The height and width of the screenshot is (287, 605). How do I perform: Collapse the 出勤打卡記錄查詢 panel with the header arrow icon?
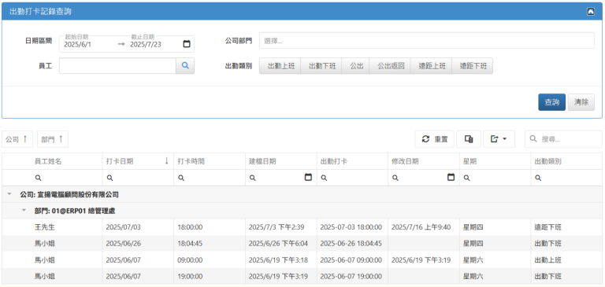(591, 12)
